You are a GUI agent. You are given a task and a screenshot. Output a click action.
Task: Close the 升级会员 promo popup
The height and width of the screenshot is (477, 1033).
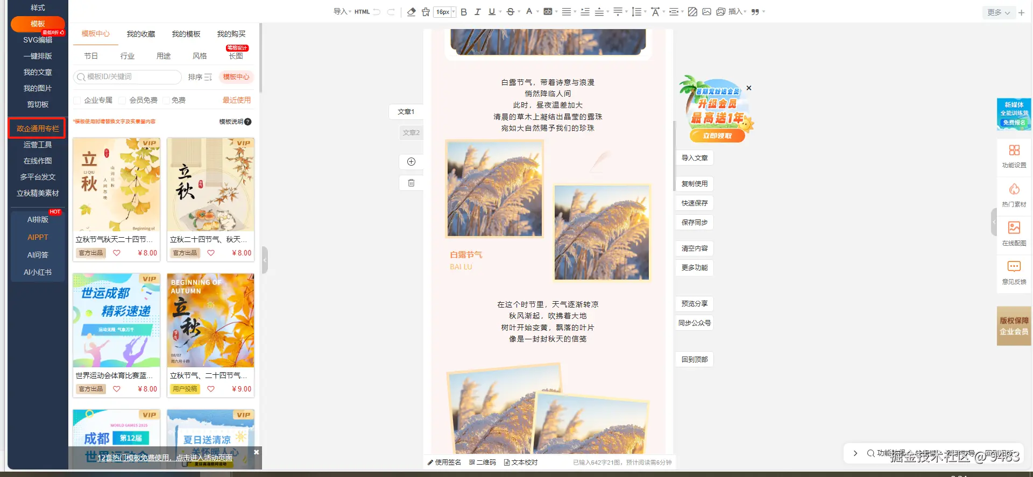tap(749, 88)
